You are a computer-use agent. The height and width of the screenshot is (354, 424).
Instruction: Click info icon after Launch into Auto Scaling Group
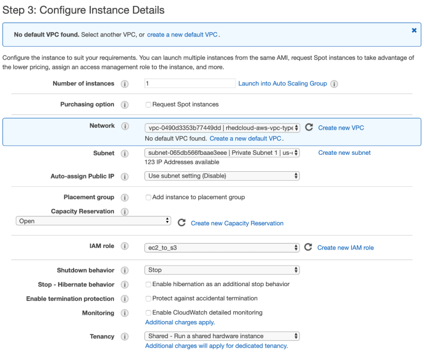pos(334,84)
